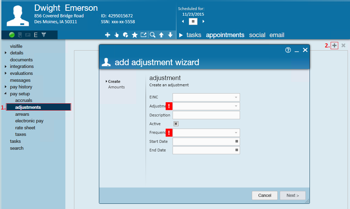Open the email tab
Image resolution: width=350 pixels, height=209 pixels.
[277, 35]
